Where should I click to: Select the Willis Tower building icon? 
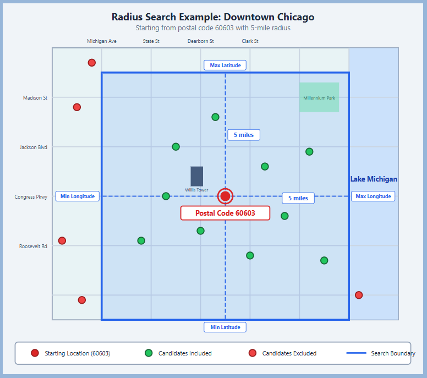196,176
